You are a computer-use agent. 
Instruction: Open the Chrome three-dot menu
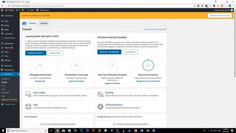click(x=234, y=6)
